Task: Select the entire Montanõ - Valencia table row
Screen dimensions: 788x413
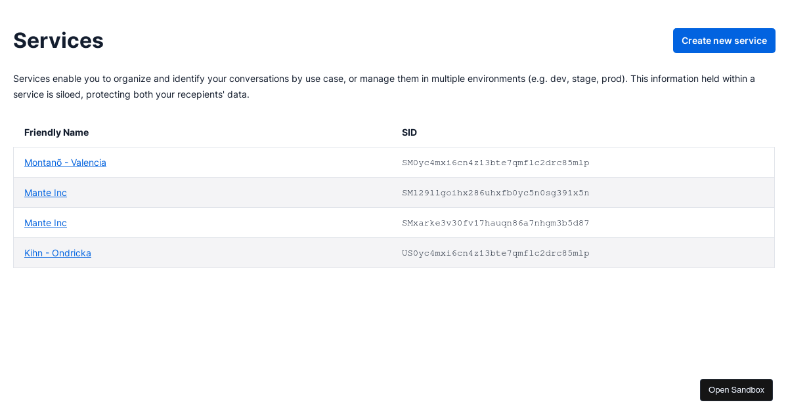Action: click(x=394, y=163)
